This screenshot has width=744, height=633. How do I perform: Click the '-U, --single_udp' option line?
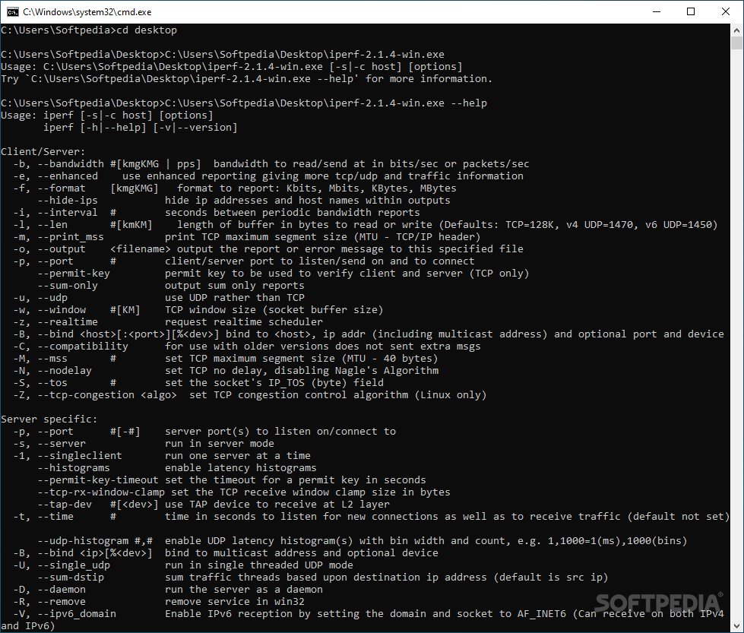[x=183, y=565]
